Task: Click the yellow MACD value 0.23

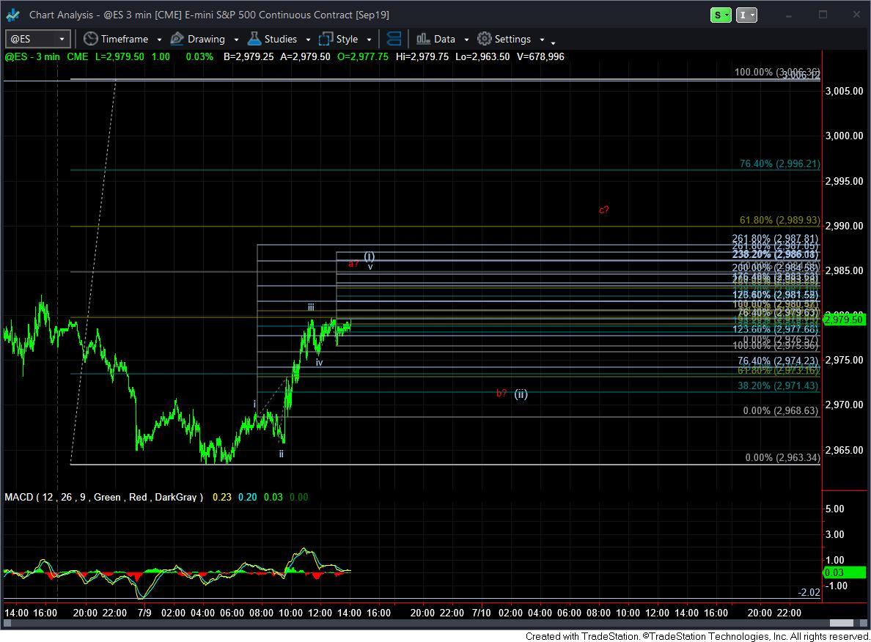Action: 222,497
